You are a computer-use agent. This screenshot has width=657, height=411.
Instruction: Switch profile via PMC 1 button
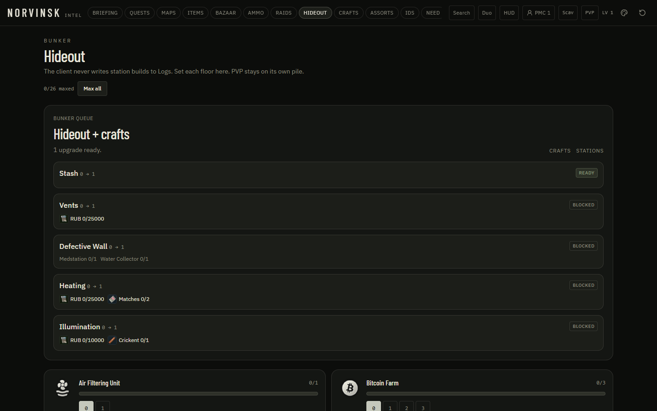pos(538,13)
